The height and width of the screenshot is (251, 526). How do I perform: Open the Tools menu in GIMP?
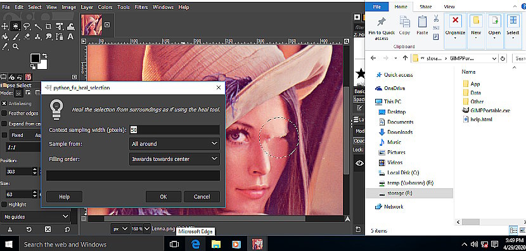pyautogui.click(x=123, y=7)
